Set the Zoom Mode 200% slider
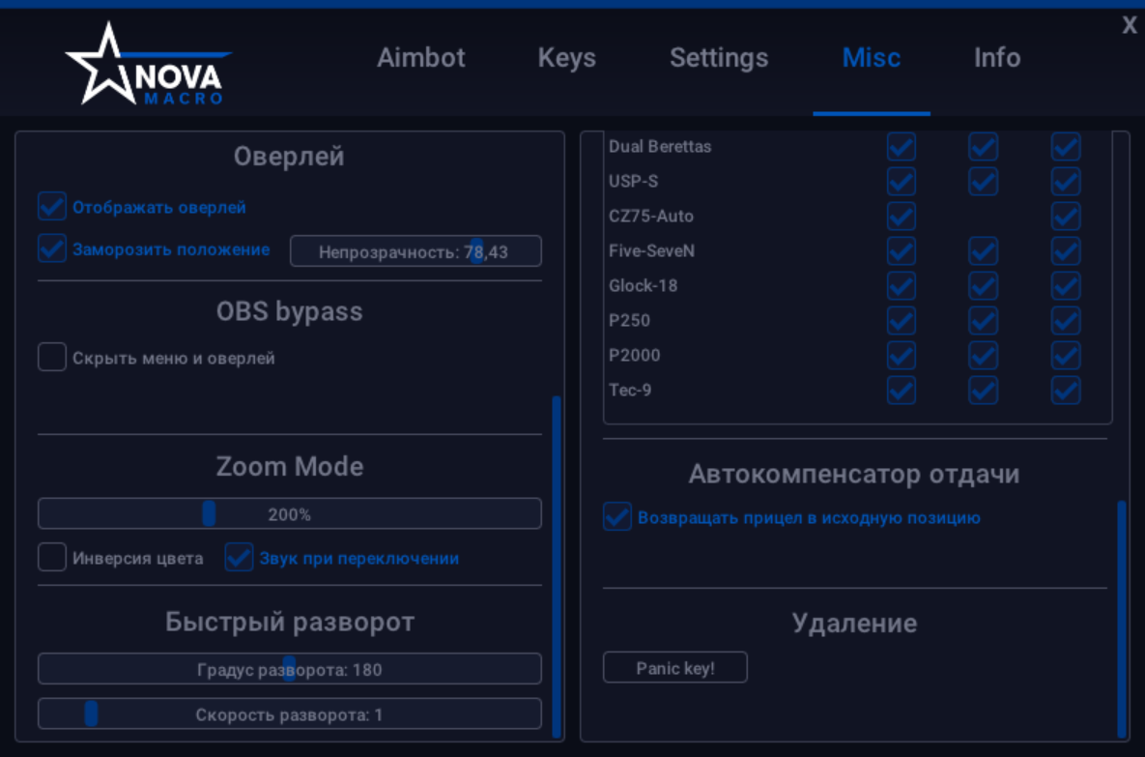 209,513
